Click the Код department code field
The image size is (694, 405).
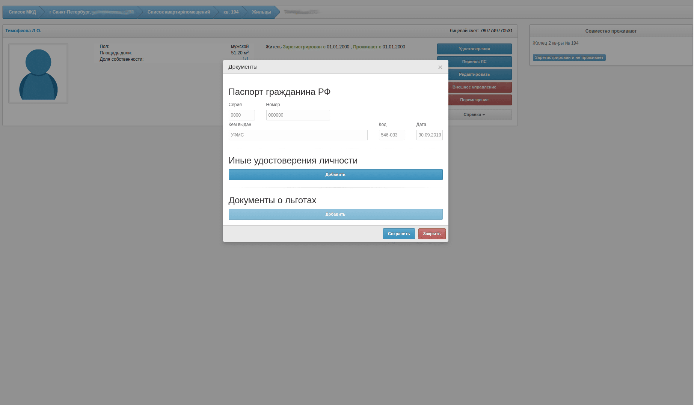(x=392, y=135)
